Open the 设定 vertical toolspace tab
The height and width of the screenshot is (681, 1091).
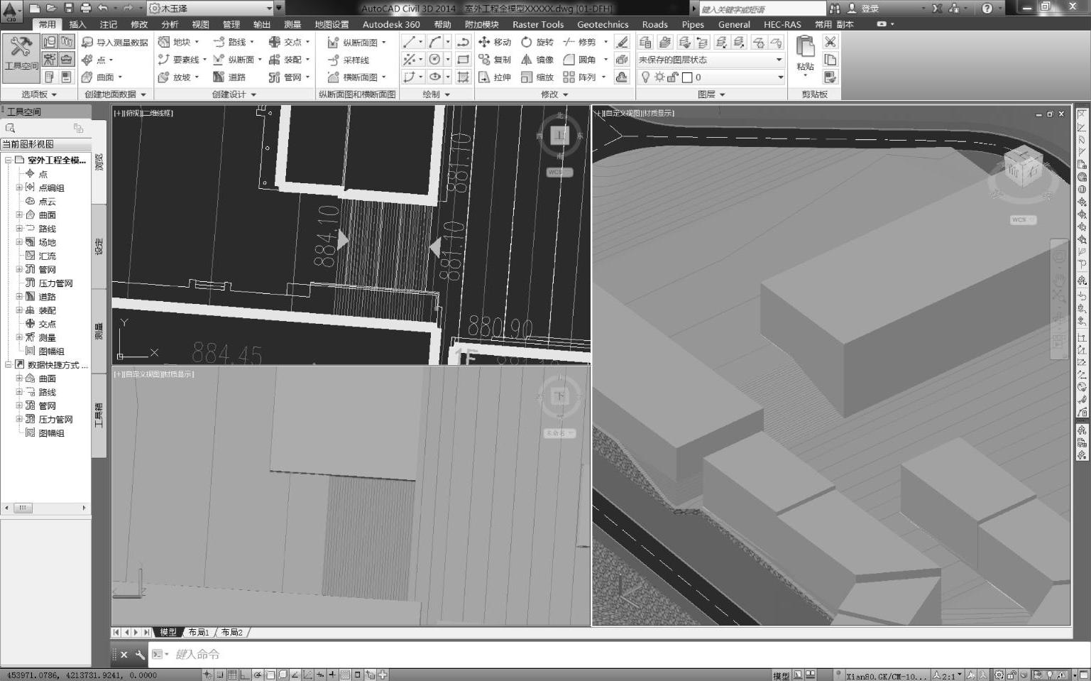99,246
